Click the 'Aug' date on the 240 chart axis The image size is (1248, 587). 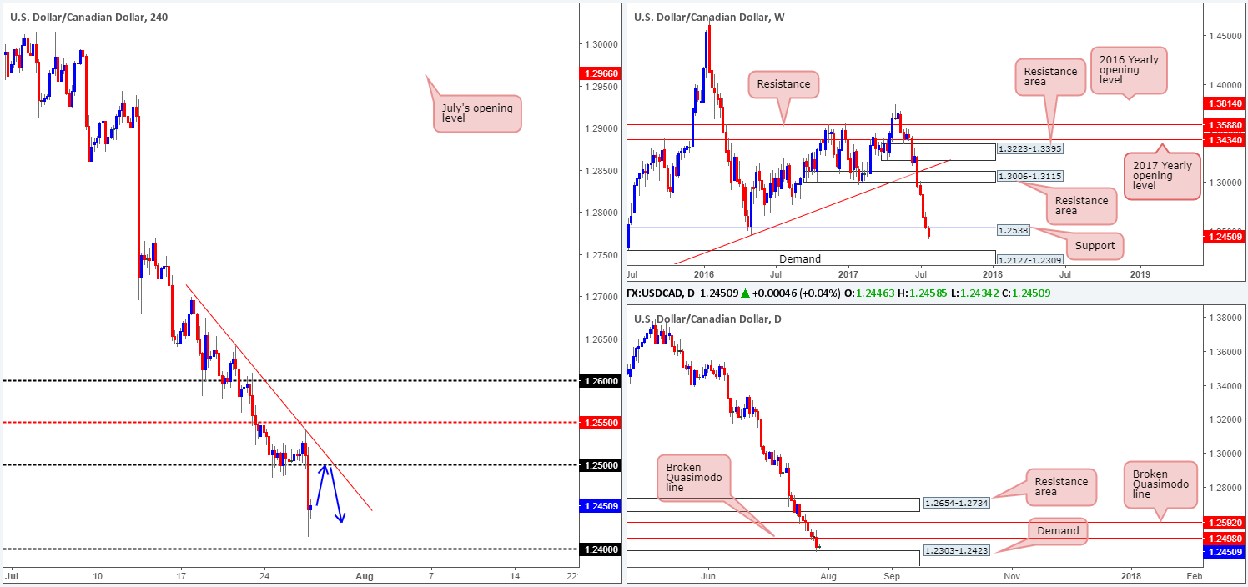(x=364, y=575)
